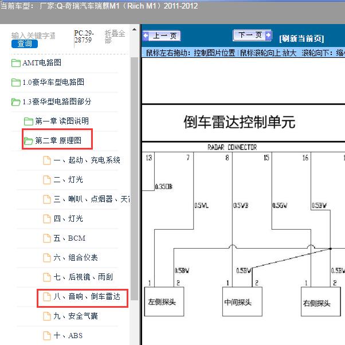Click page icon for 一、起动、充电系统
The width and height of the screenshot is (345, 345).
coord(46,160)
